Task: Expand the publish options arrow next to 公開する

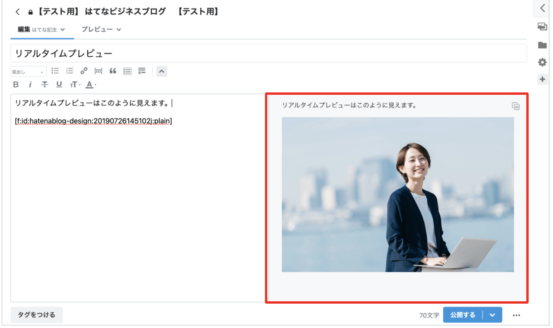Action: [492, 315]
